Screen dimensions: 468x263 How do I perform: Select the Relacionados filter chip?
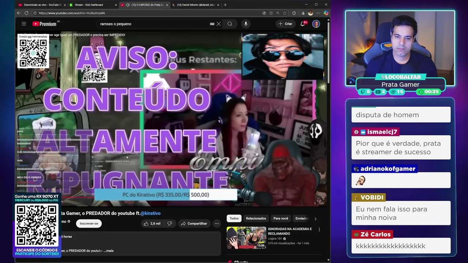pos(256,218)
